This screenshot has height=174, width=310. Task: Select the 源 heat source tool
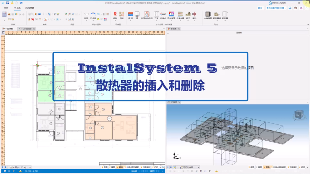point(137,15)
